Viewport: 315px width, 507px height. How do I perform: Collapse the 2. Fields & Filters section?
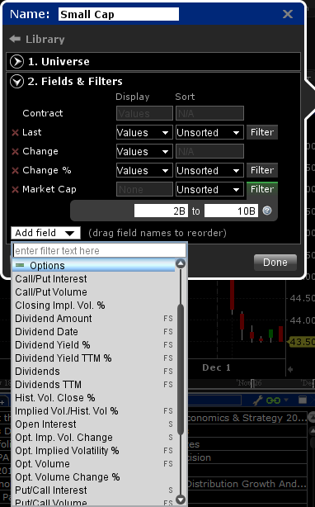[16, 81]
